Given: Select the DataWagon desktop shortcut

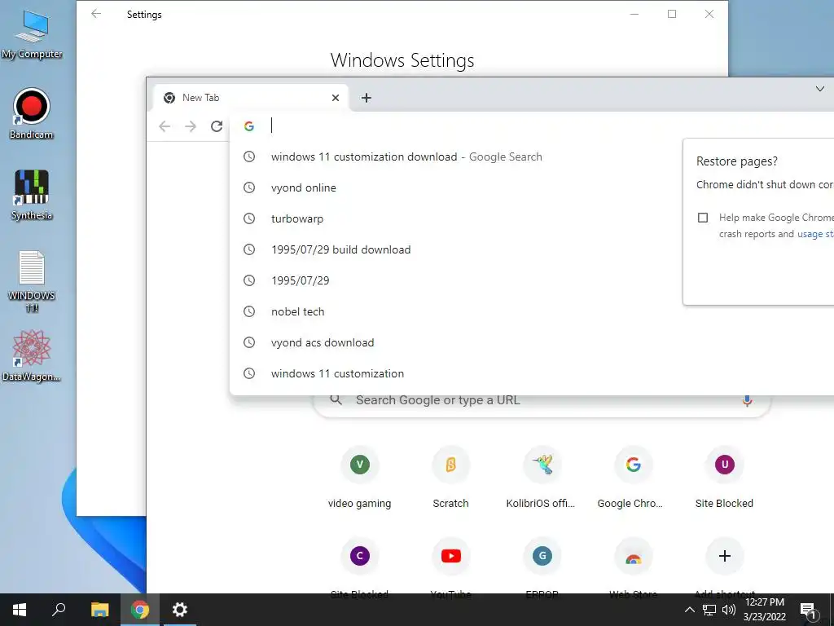Looking at the screenshot, I should click(32, 355).
